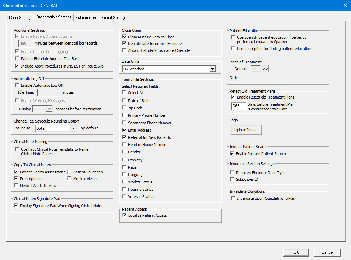The height and width of the screenshot is (260, 351).
Task: Open the Subscriptions tab
Action: point(87,18)
